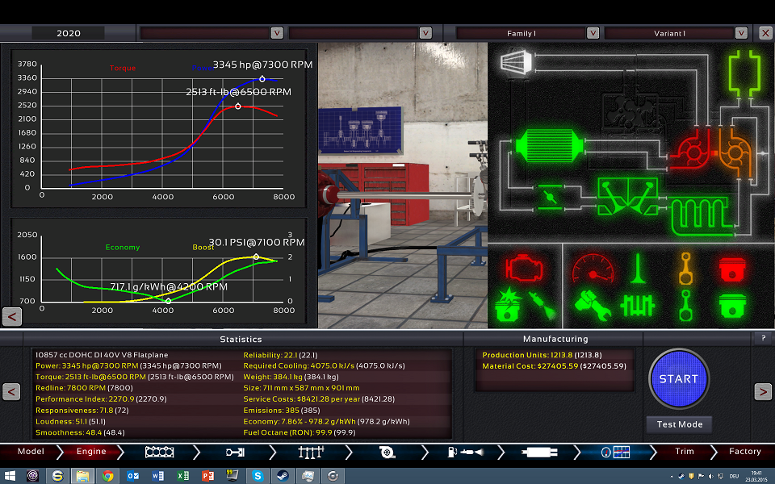The height and width of the screenshot is (484, 775).
Task: Open the fuel system tab
Action: pos(465,452)
